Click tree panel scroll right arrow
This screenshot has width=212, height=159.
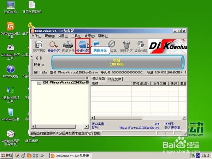coord(86,126)
